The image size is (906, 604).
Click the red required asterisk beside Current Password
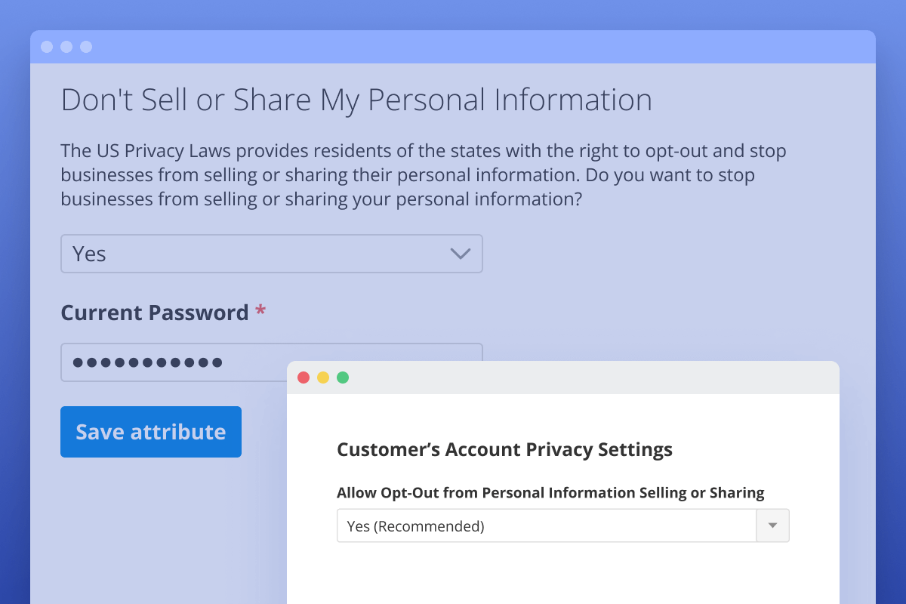click(x=260, y=311)
